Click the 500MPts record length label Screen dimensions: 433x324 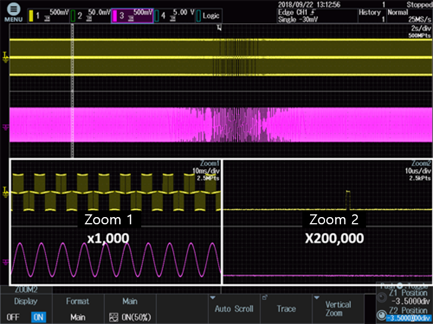(420, 35)
